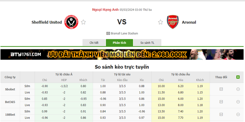The image size is (245, 122).
Task: Click Bet365 live draw odds 8.00
Action: tap(181, 105)
